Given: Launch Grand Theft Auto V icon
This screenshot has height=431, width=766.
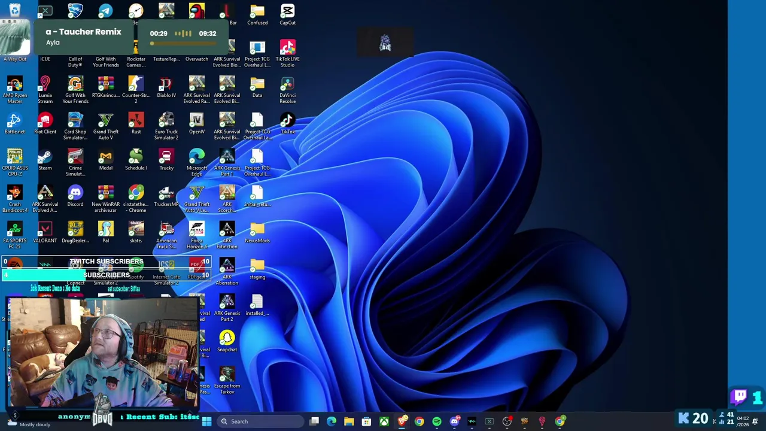Looking at the screenshot, I should pos(106,126).
